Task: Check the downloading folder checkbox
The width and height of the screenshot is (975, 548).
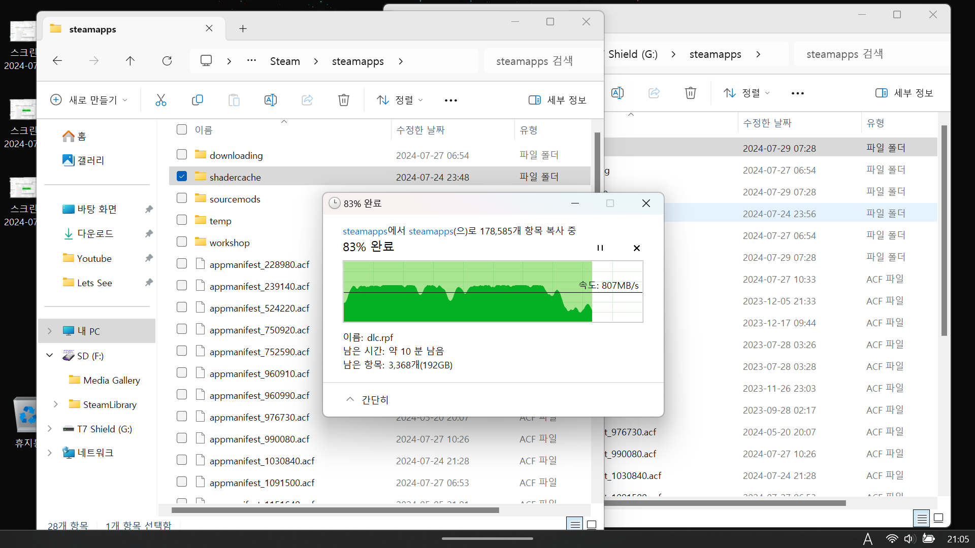Action: click(x=182, y=154)
